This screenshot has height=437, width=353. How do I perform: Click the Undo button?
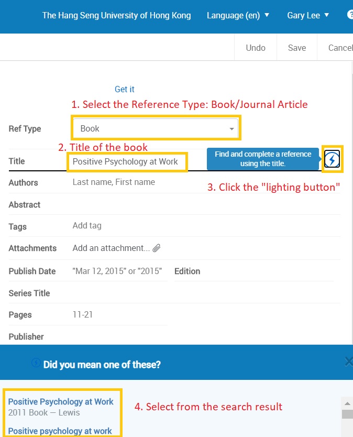[256, 48]
